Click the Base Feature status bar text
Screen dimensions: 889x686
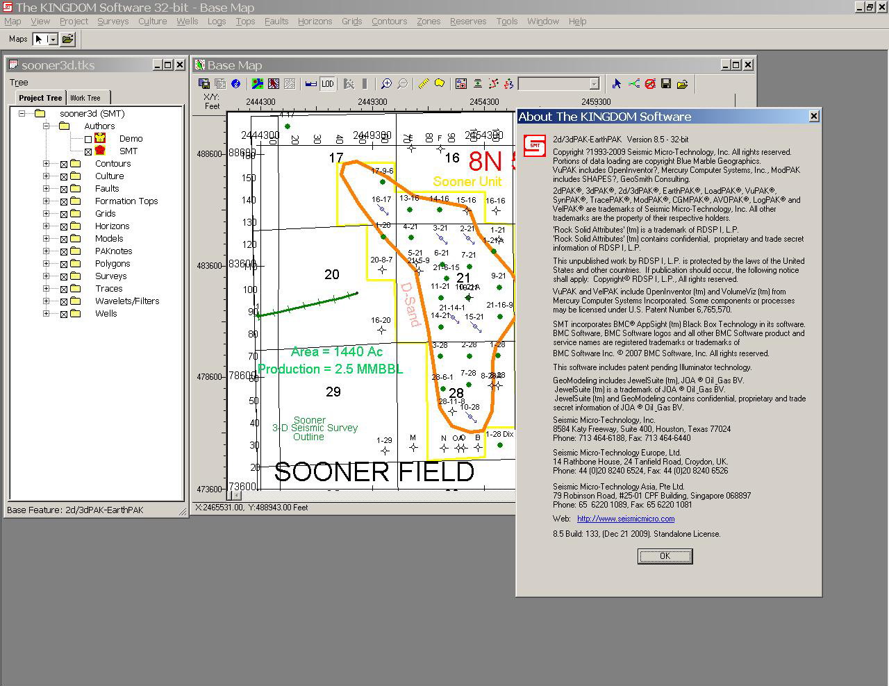point(75,510)
